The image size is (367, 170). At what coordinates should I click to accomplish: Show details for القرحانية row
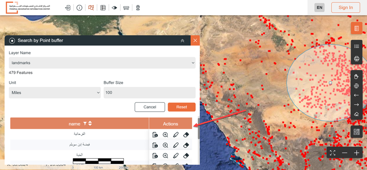[155, 135]
